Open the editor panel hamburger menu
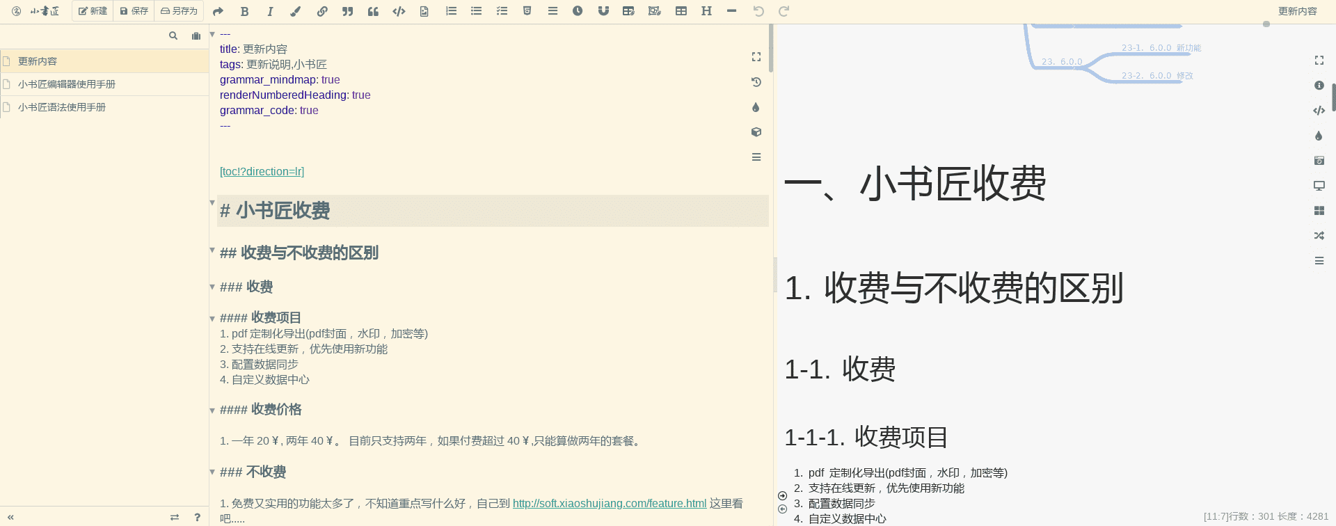 pos(756,157)
